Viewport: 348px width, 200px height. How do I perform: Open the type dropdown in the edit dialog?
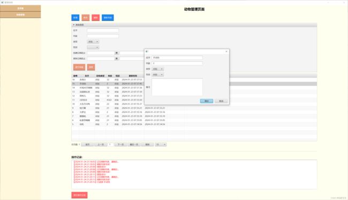point(157,69)
